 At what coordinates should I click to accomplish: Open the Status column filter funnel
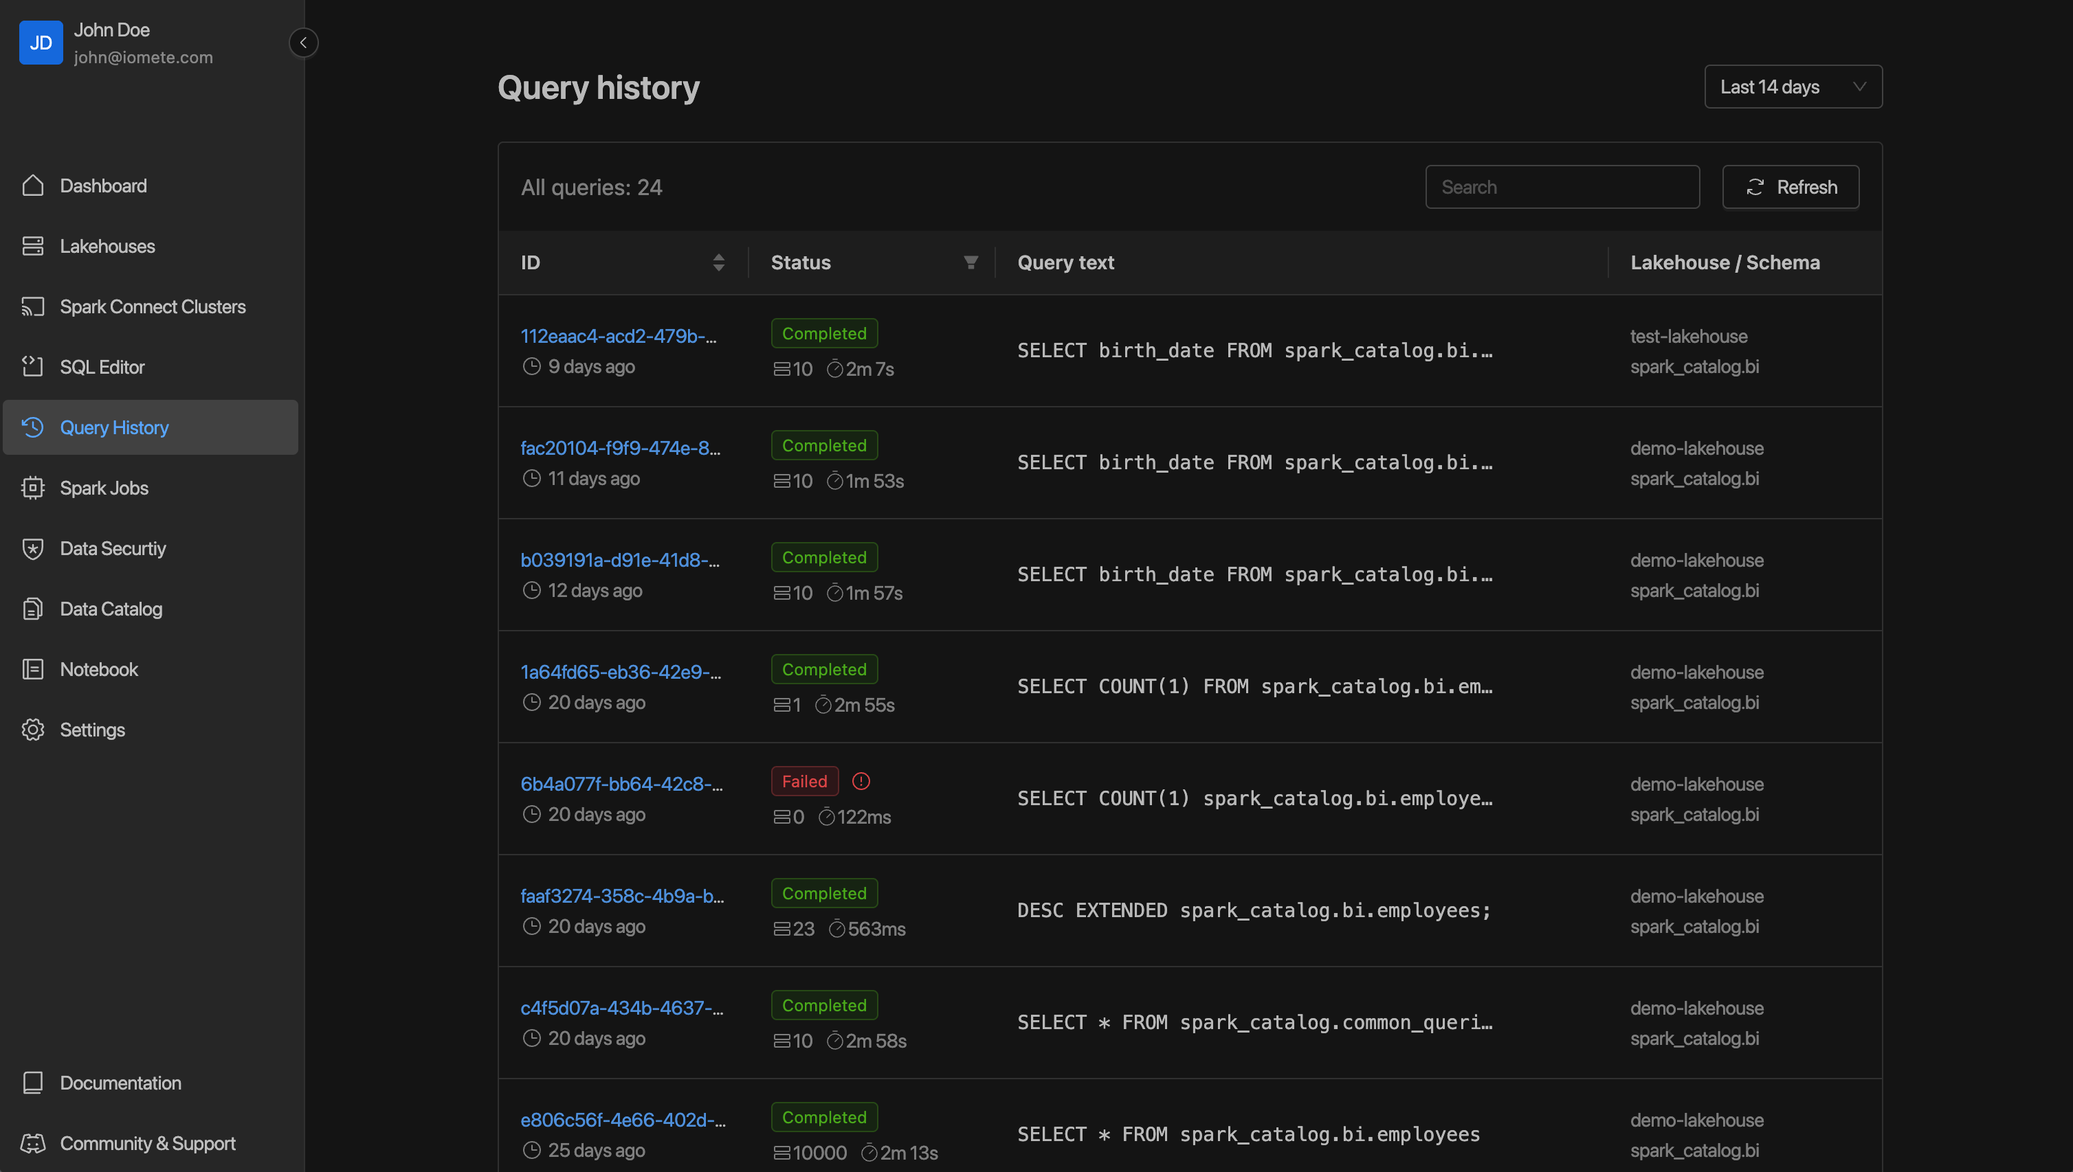(971, 262)
